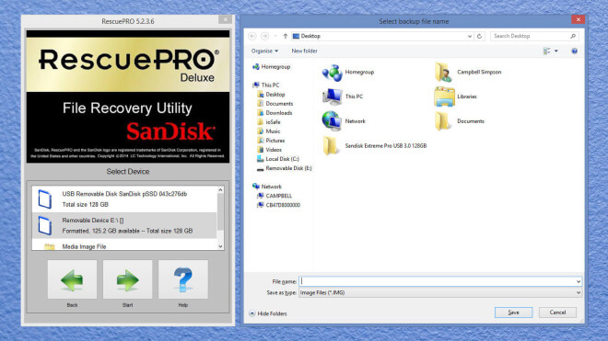Expand the address bar path dropdown
This screenshot has width=608, height=341.
click(469, 36)
